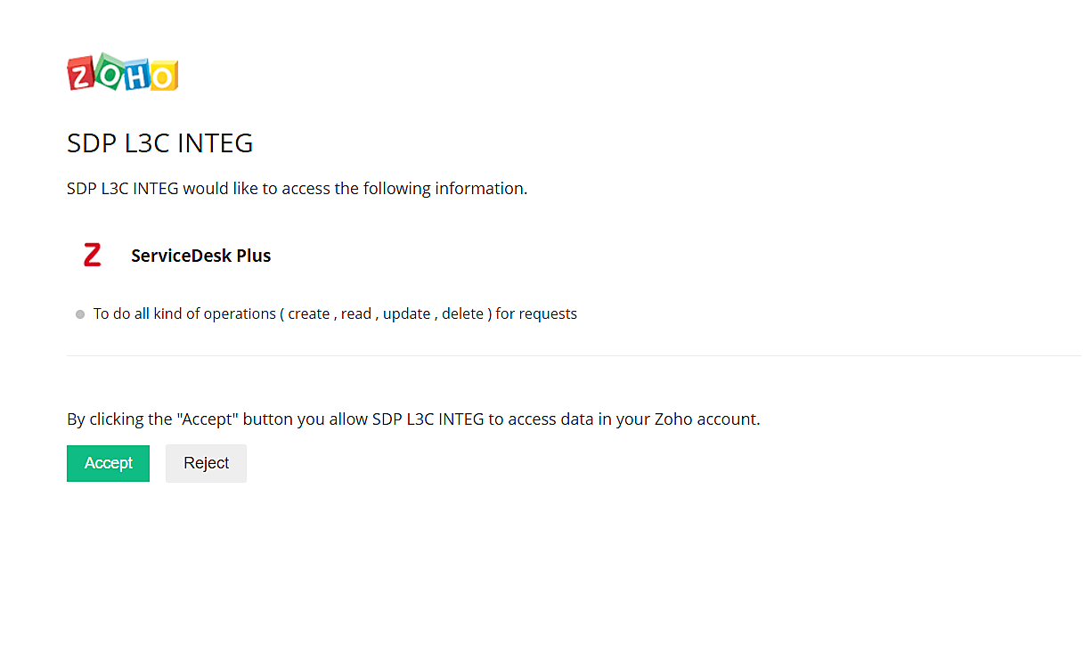The height and width of the screenshot is (651, 1092).
Task: Click the word "create" in the permission line
Action: (x=309, y=313)
